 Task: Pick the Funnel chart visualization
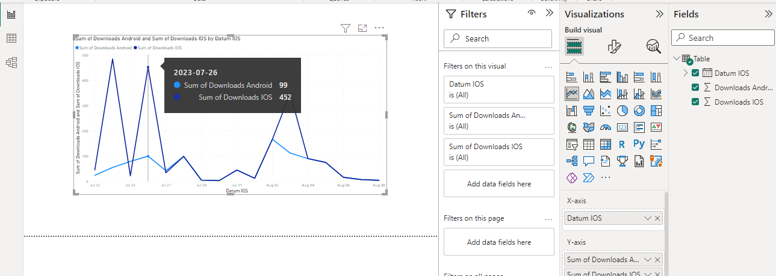click(x=589, y=111)
